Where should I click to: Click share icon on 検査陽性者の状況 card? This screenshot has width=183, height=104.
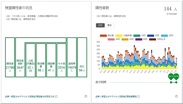[x=86, y=96]
